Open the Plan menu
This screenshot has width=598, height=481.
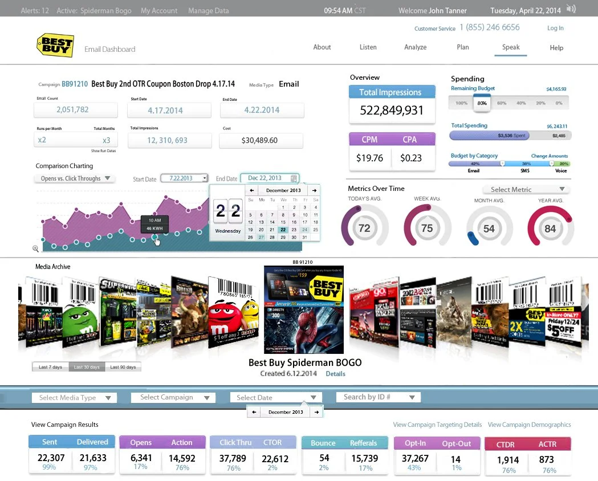coord(463,47)
